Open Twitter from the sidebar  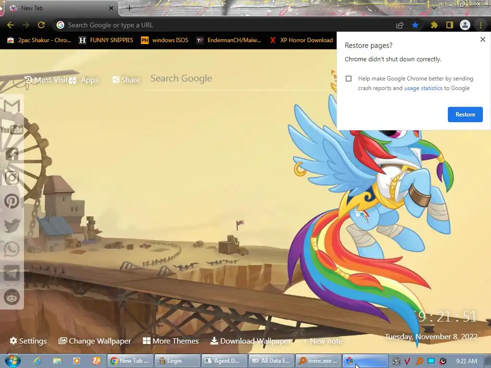click(x=12, y=225)
